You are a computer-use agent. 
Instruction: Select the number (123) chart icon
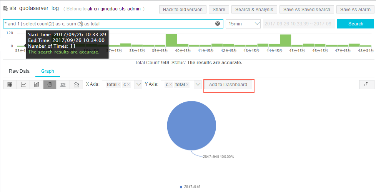tap(63, 85)
